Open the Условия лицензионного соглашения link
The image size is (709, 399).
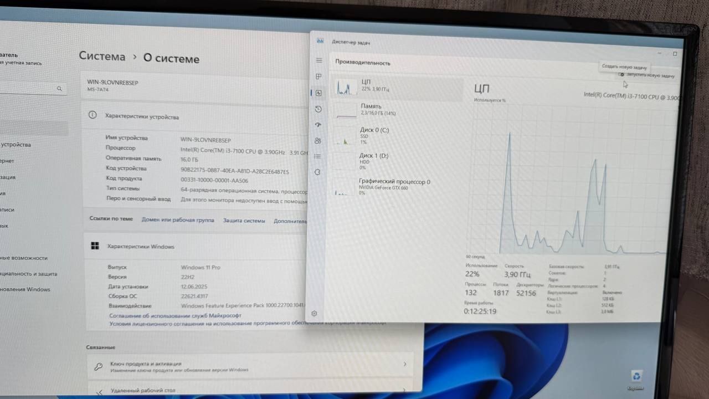click(248, 323)
